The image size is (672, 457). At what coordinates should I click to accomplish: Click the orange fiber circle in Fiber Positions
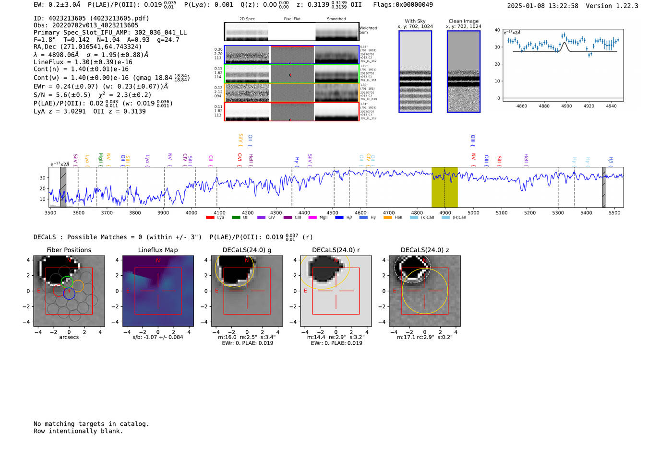tap(78, 286)
